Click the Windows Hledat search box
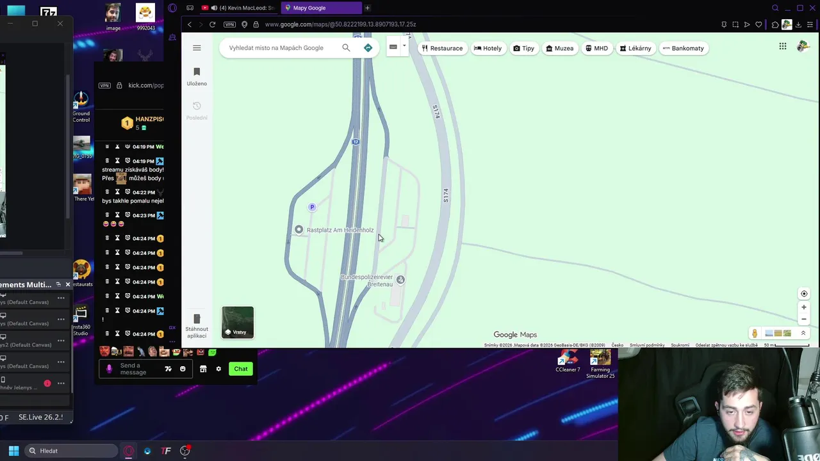 click(70, 451)
